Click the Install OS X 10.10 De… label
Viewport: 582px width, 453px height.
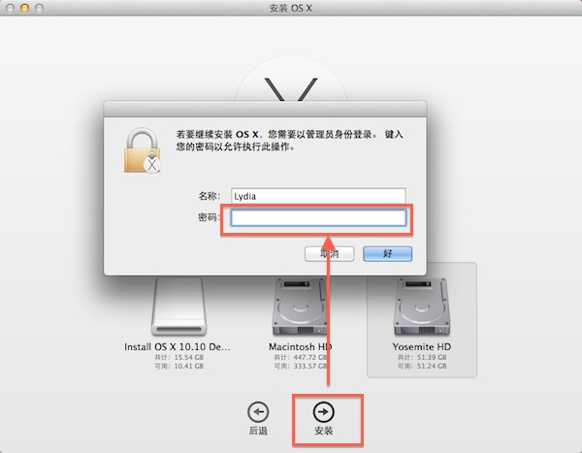click(178, 347)
